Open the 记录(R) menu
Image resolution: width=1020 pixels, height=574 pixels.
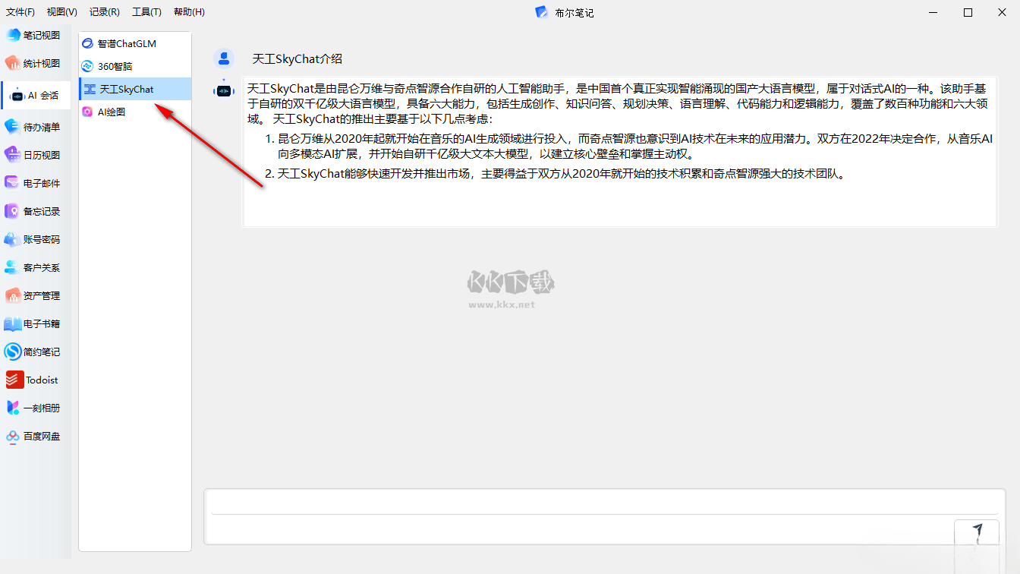104,12
